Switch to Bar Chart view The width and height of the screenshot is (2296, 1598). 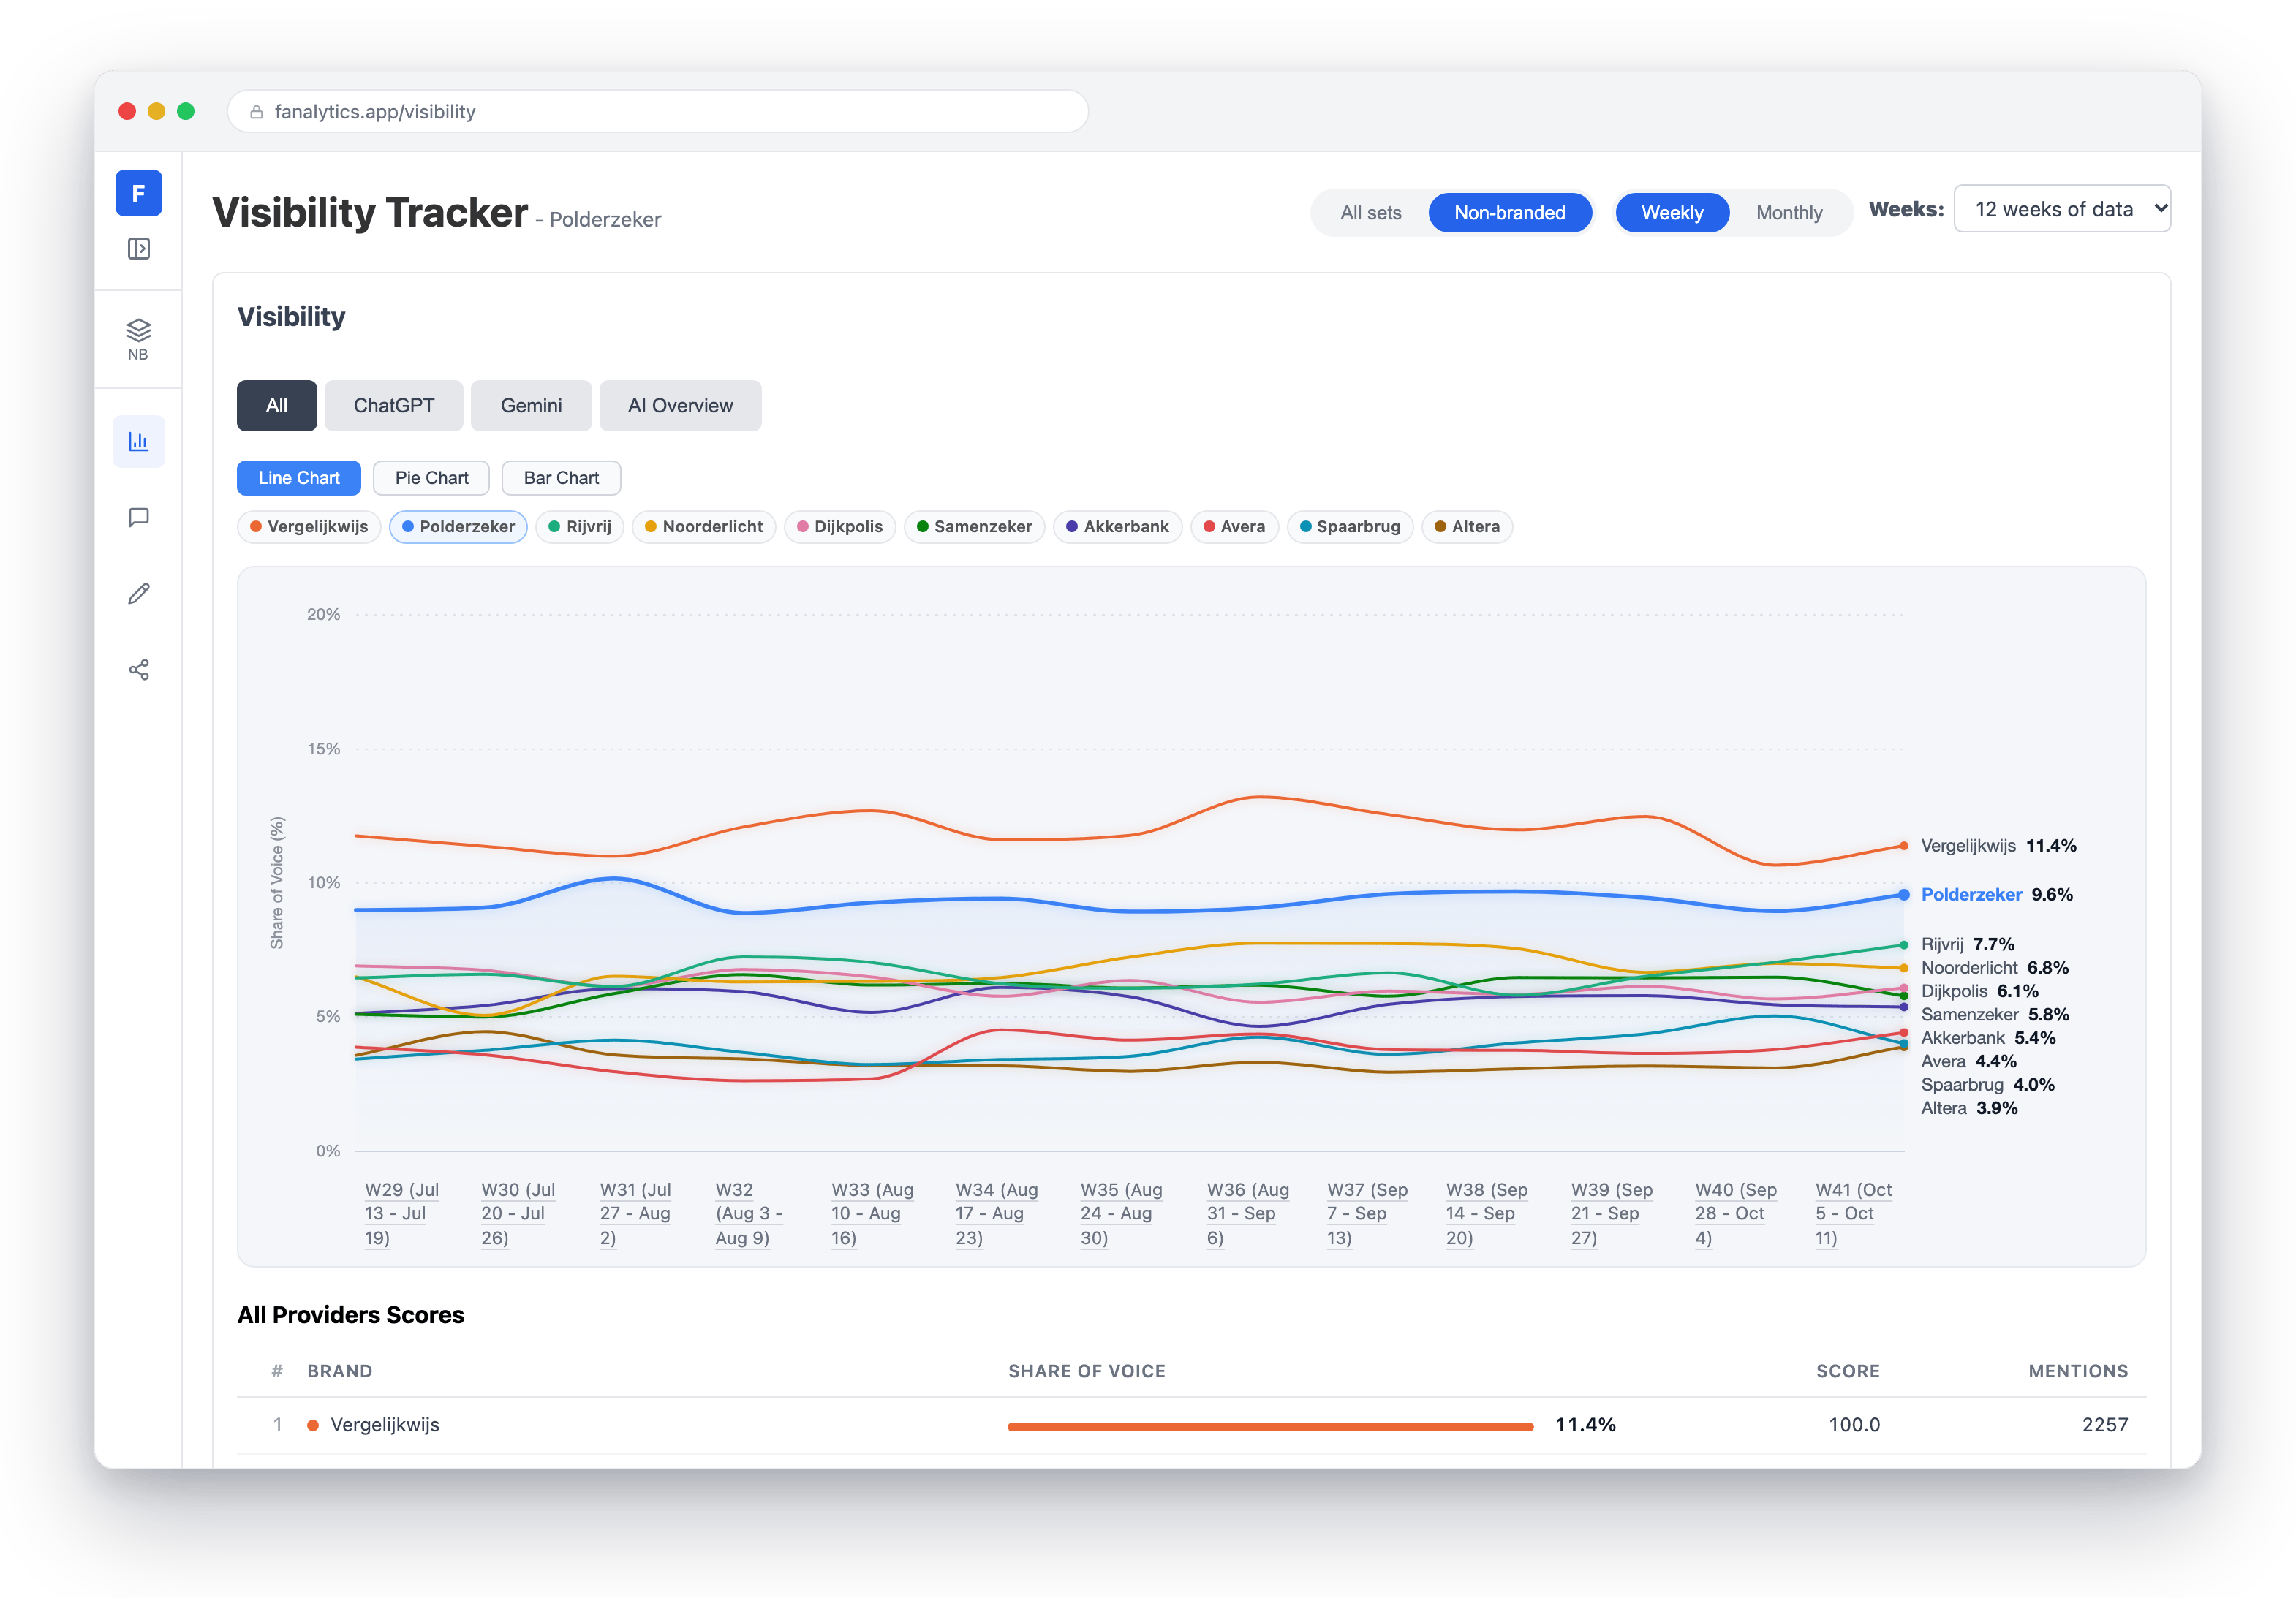point(561,478)
